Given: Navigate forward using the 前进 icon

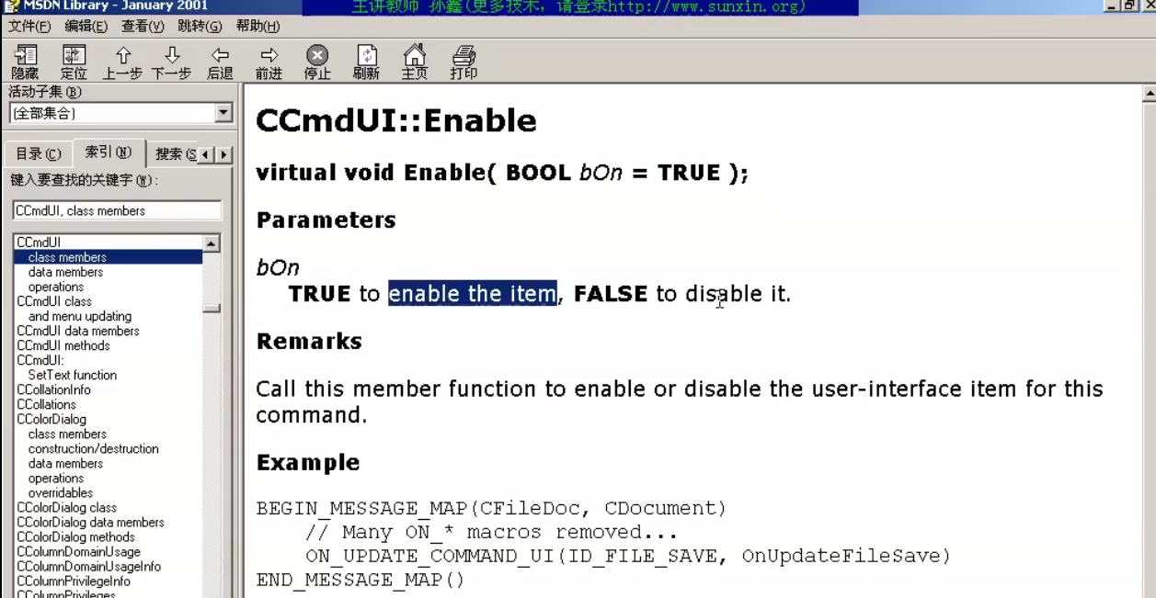Looking at the screenshot, I should pyautogui.click(x=269, y=62).
